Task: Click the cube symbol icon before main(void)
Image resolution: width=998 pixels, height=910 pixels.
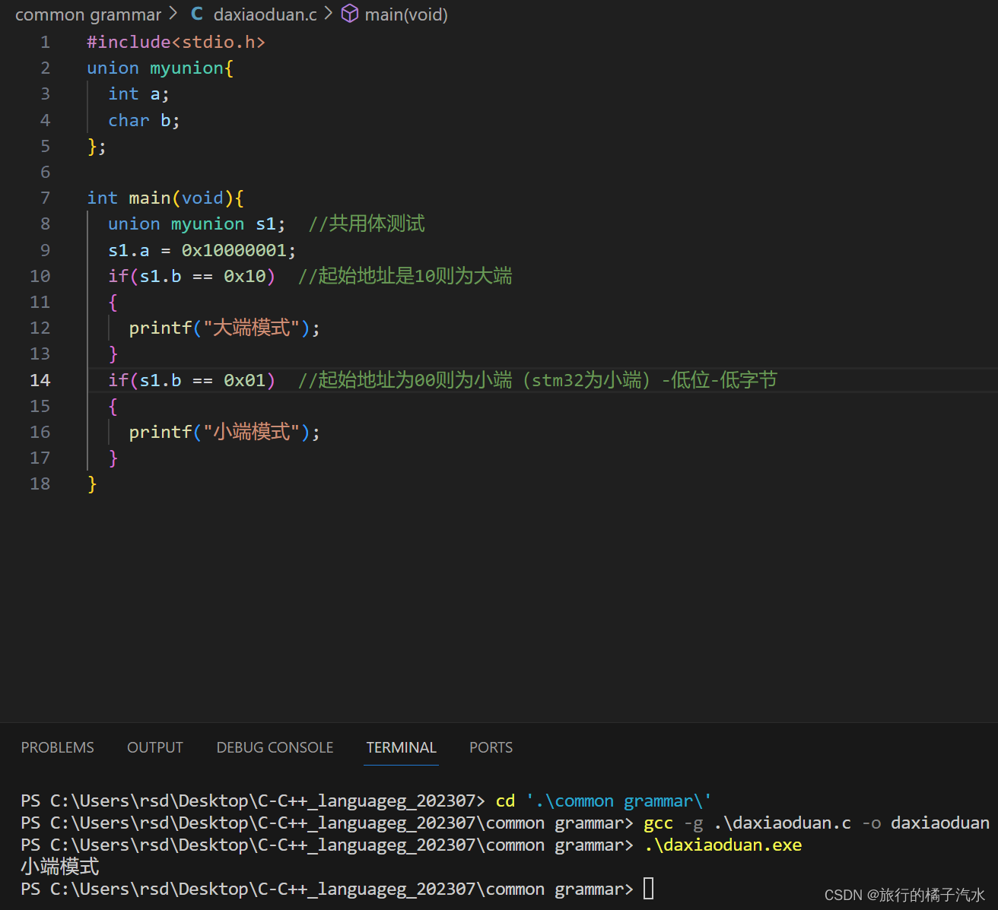Action: click(x=350, y=14)
